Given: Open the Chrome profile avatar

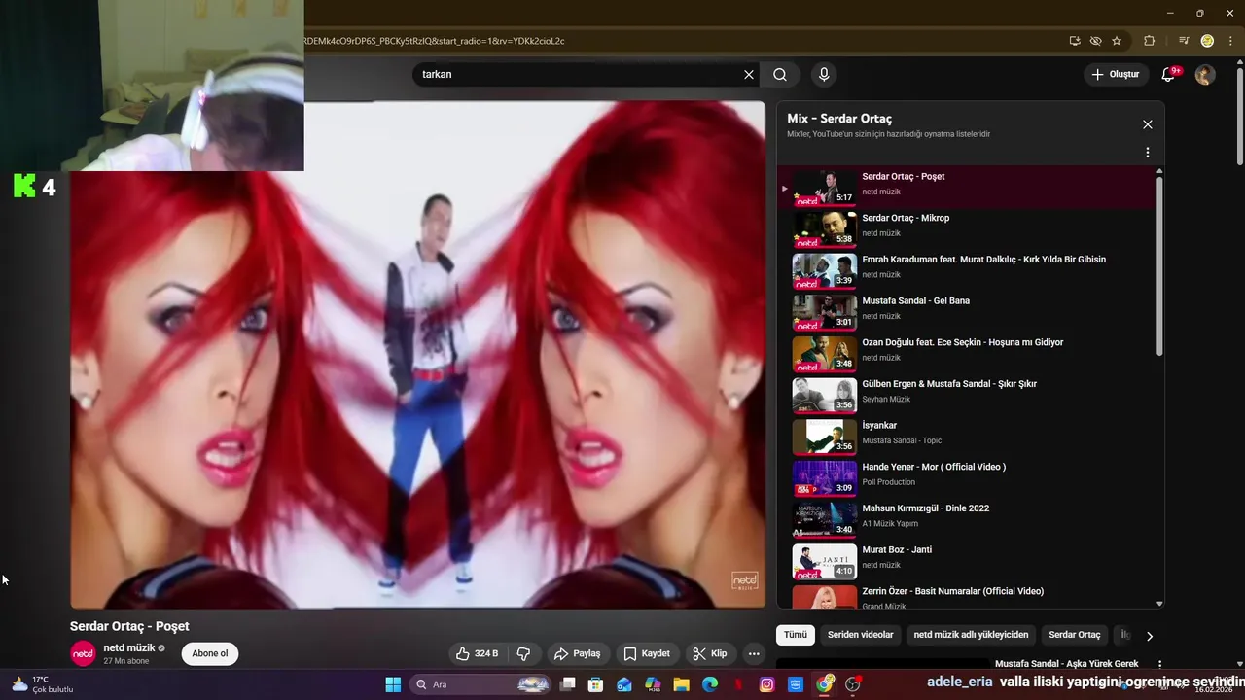Looking at the screenshot, I should [x=1207, y=41].
